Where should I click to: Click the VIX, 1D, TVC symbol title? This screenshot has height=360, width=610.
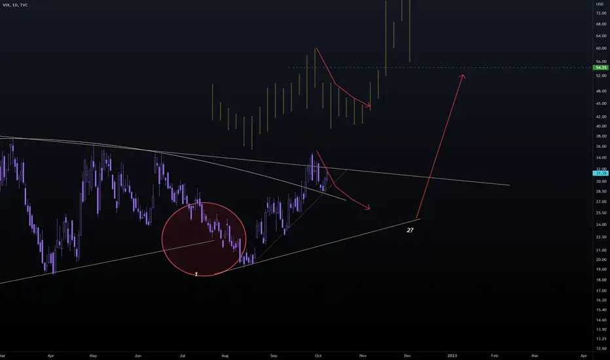tap(15, 5)
